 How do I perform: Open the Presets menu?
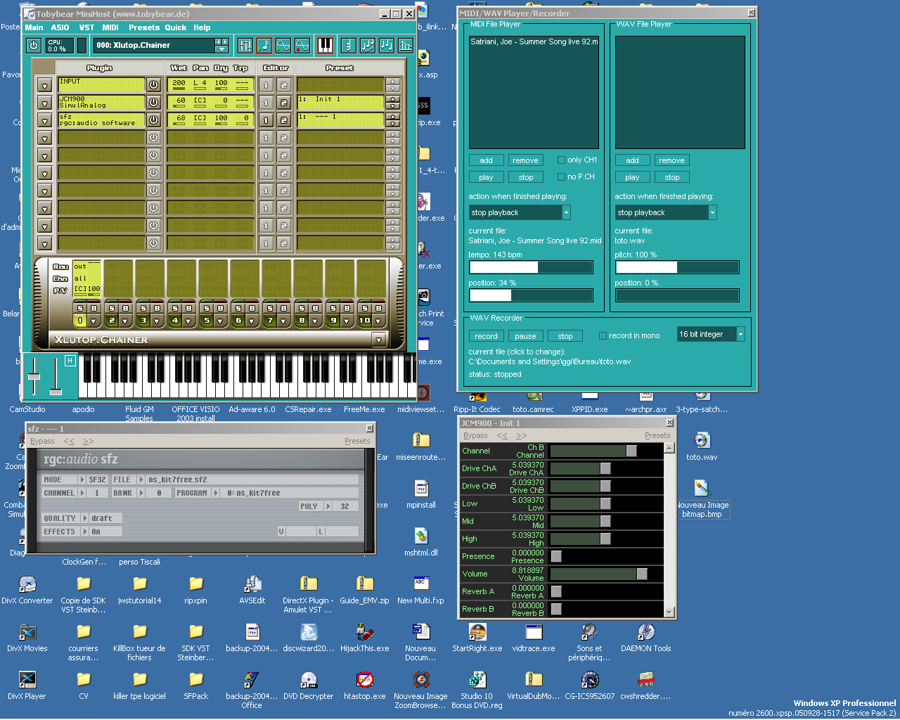pyautogui.click(x=143, y=27)
